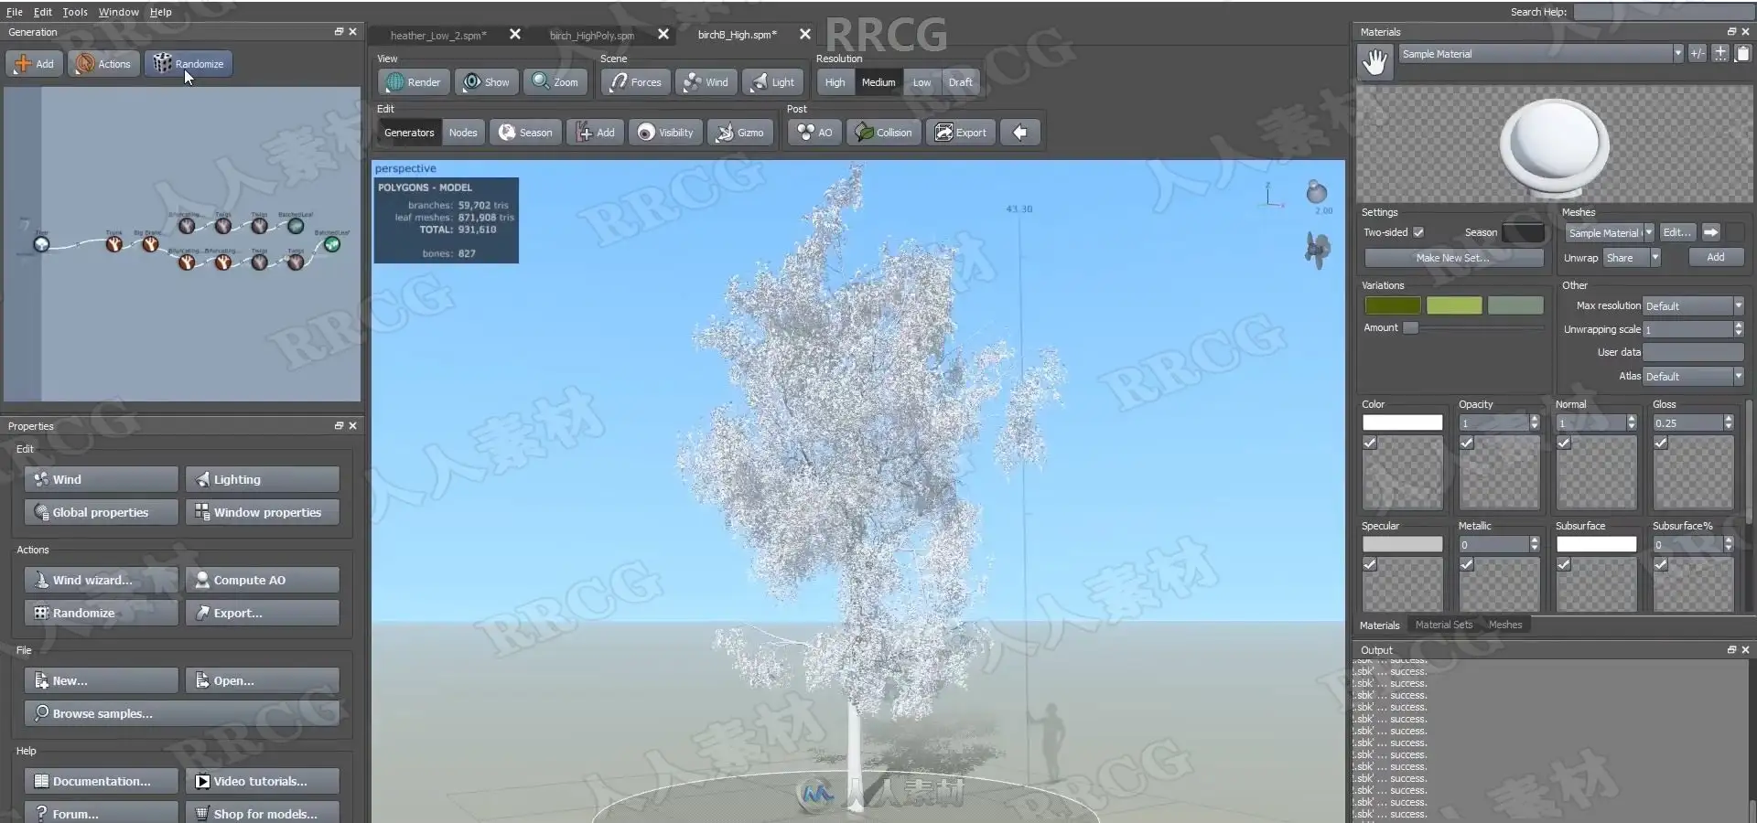Toggle the Color map checkbox
This screenshot has height=823, width=1757.
1370,443
